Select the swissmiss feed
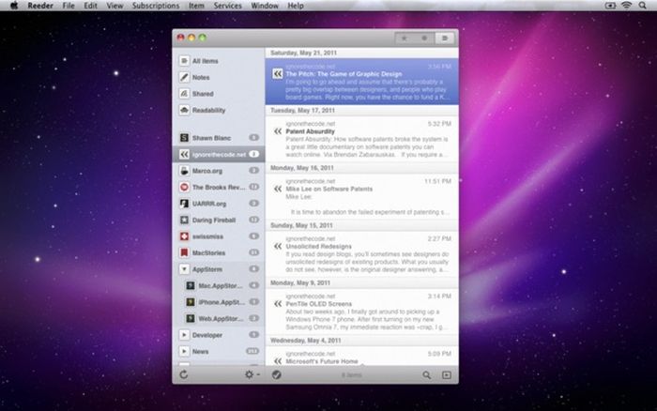Screen dimensions: 657x411 (219, 236)
